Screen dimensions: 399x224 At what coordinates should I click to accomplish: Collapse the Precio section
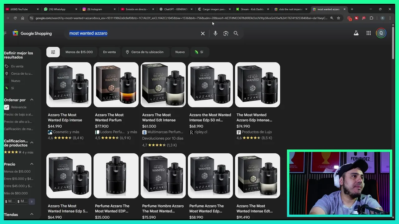point(32,164)
